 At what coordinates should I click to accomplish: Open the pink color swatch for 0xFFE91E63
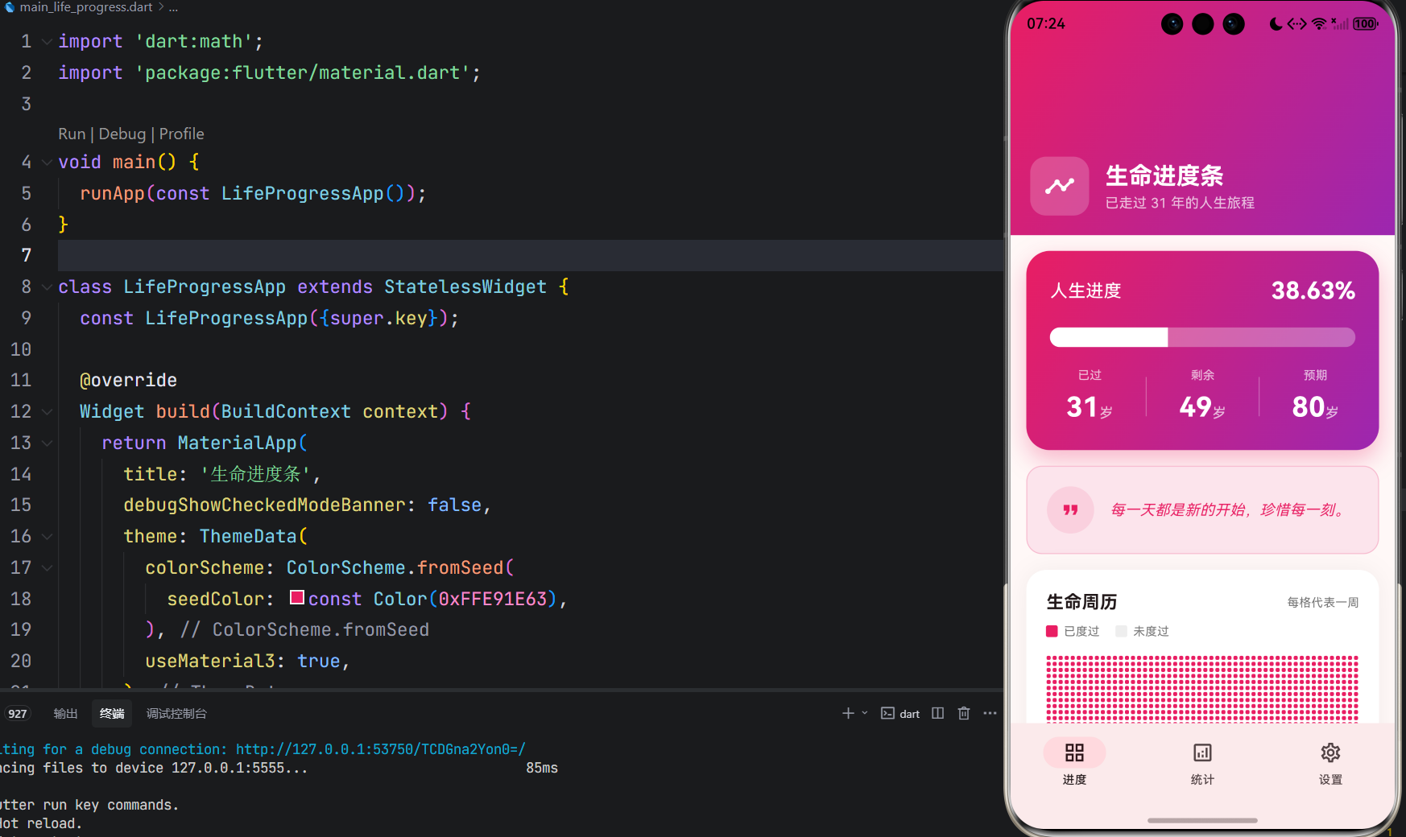297,598
